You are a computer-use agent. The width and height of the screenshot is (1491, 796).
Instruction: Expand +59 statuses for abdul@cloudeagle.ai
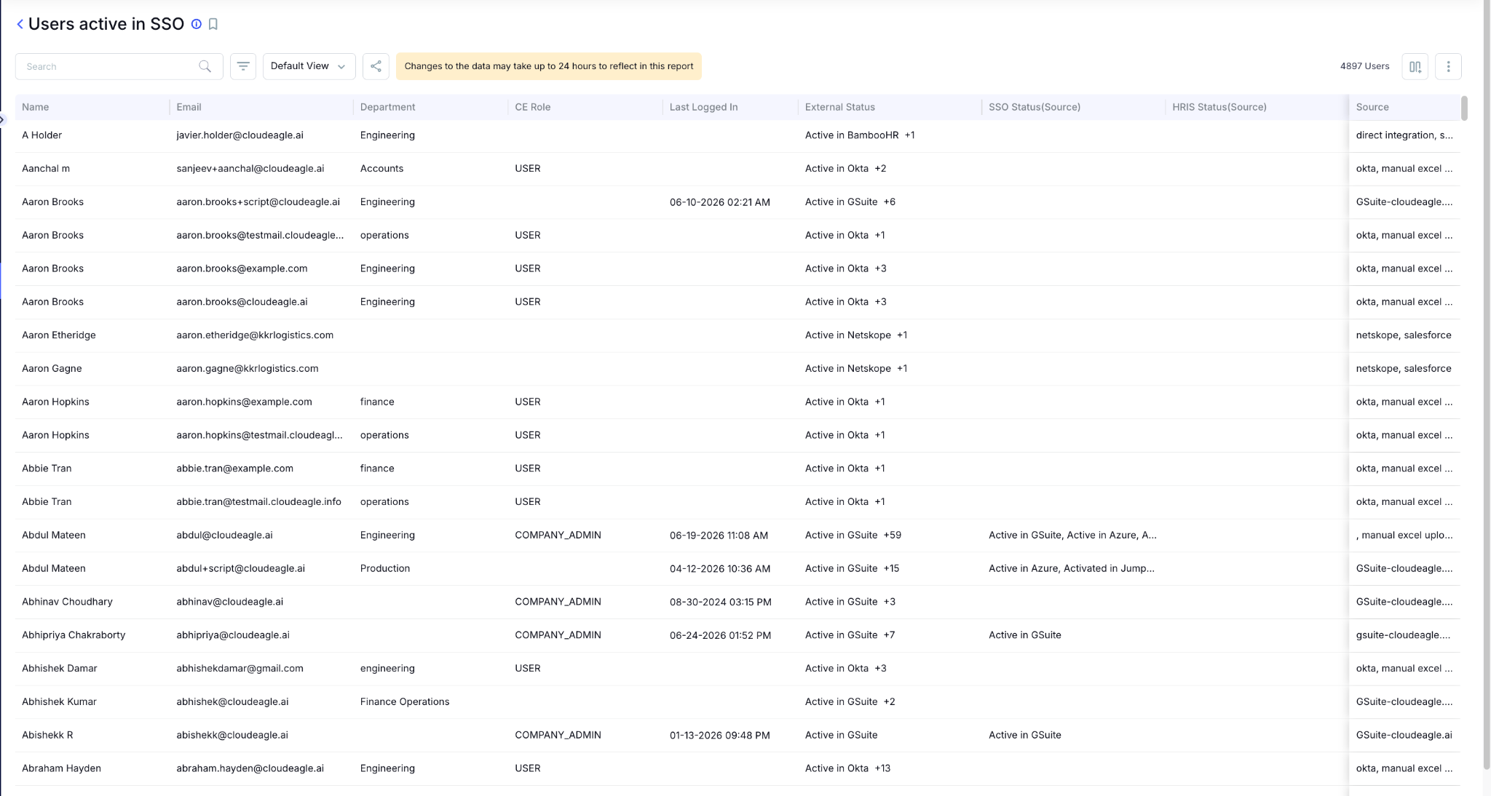pos(892,536)
